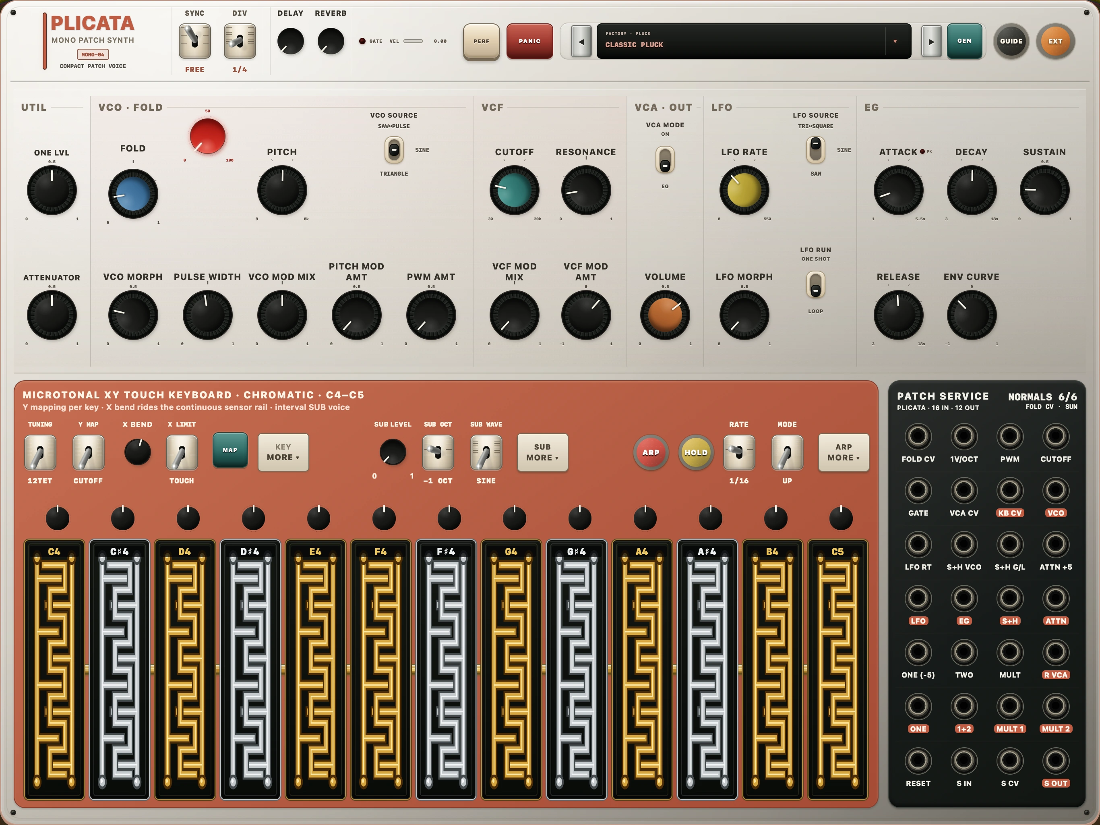Click the GATE patch jack
The width and height of the screenshot is (1100, 825).
(x=918, y=490)
